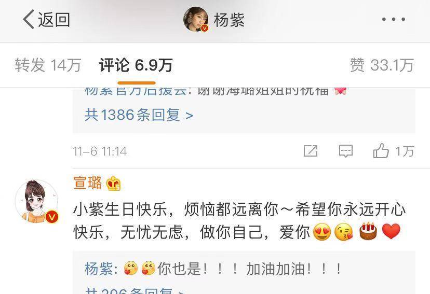Tap the verified V badge on 宣璐's avatar
Screen dimensions: 430x294
52,217
